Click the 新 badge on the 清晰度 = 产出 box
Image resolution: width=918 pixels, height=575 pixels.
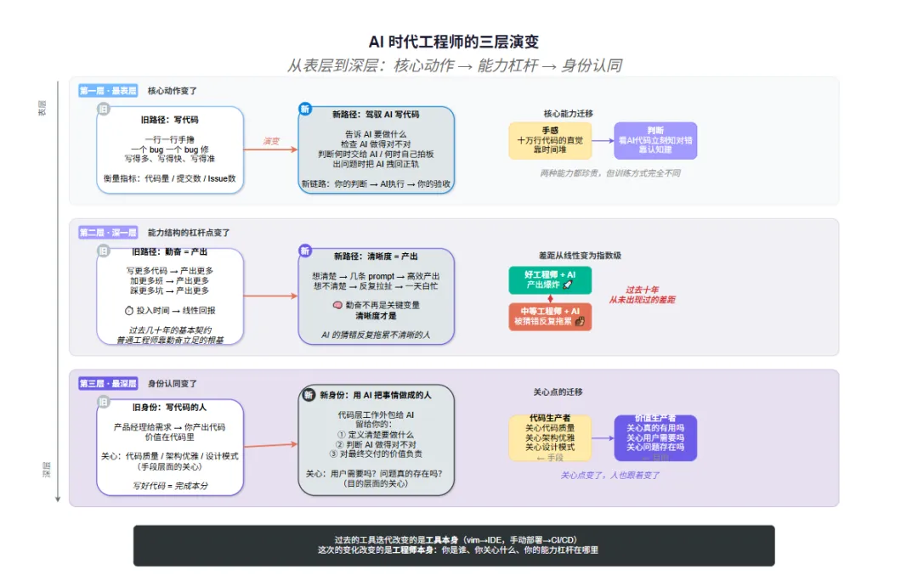click(305, 251)
